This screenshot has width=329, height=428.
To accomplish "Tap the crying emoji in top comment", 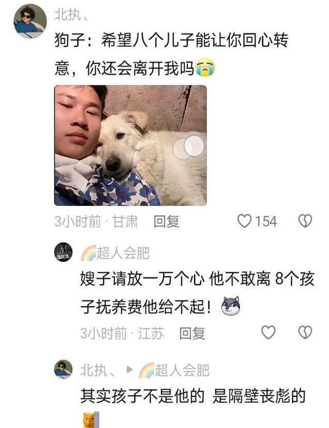I will click(x=205, y=67).
